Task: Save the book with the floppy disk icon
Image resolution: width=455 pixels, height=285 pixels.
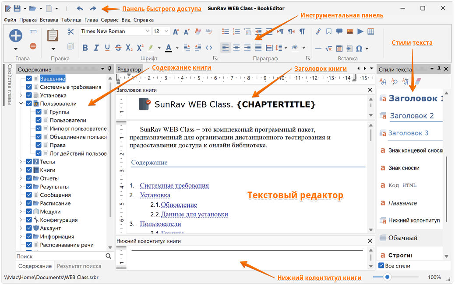Action: pyautogui.click(x=17, y=8)
